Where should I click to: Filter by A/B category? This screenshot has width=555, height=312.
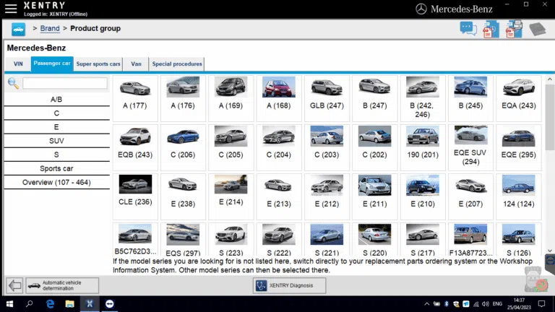point(56,100)
